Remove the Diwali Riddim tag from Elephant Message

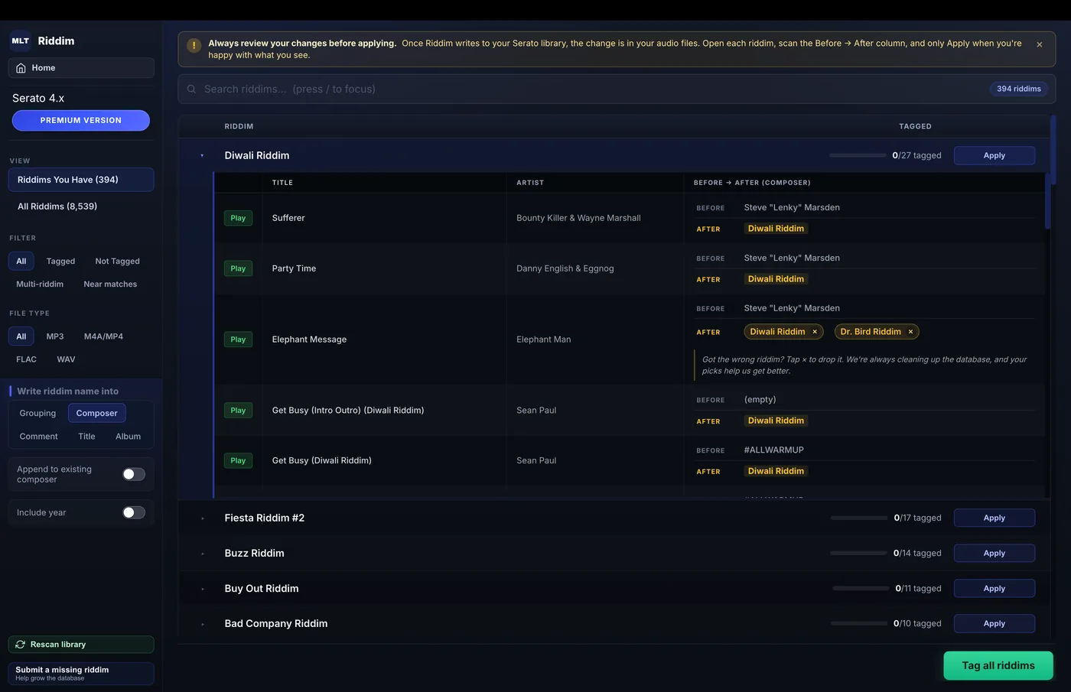pyautogui.click(x=815, y=332)
